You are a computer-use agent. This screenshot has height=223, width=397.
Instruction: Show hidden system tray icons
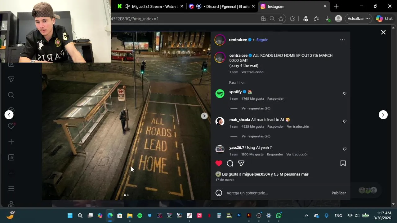click(306, 216)
